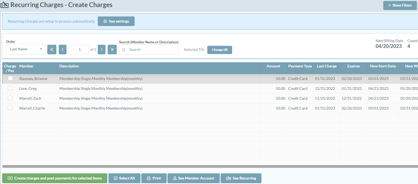Click the person icon for See Member Account
The height and width of the screenshot is (184, 418).
[175, 178]
